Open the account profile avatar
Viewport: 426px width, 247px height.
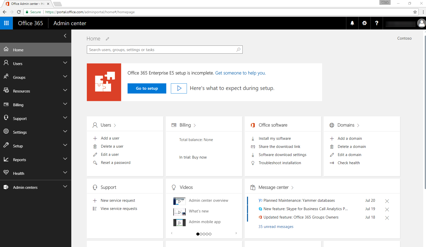[421, 23]
